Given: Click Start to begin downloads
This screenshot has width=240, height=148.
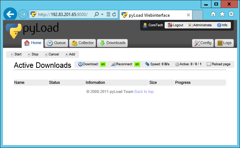Looking at the screenshot, I should (x=16, y=54).
